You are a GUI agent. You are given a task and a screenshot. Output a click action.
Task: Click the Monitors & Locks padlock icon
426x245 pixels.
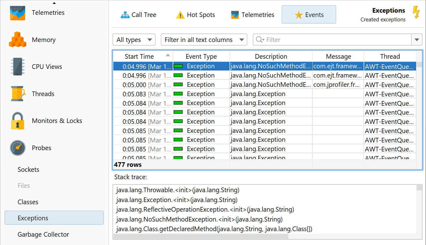(x=17, y=121)
